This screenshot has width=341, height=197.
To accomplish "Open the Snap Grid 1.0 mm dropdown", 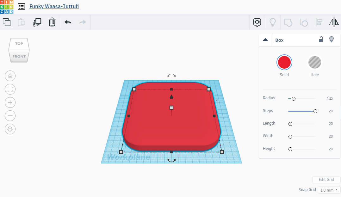I will pyautogui.click(x=329, y=190).
